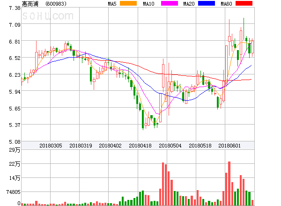Select the 20180518 date marker
The width and height of the screenshot is (281, 206).
pos(200,146)
